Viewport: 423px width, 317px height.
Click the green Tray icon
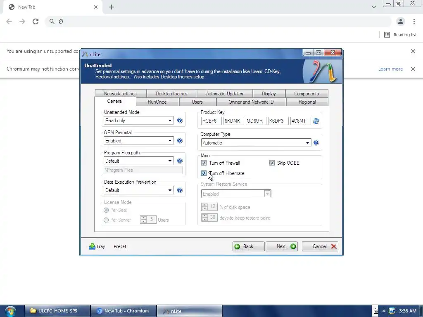click(92, 246)
